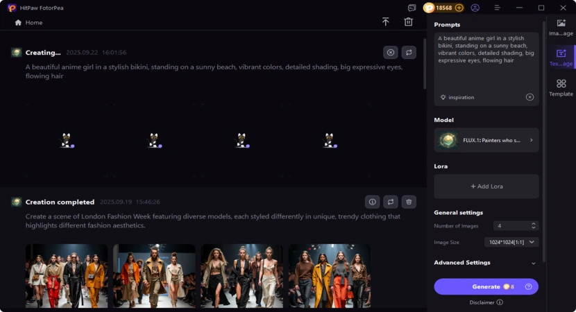Open second fashion thumbnail with orange coat

tap(154, 276)
